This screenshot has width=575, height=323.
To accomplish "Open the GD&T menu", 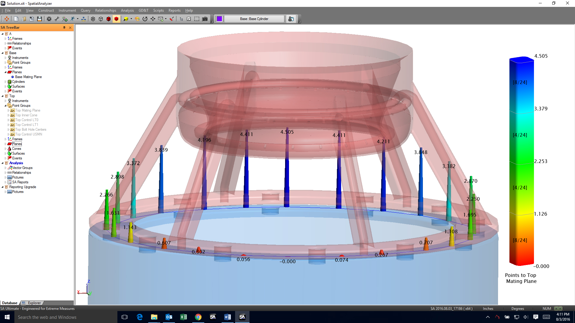I will pyautogui.click(x=143, y=10).
